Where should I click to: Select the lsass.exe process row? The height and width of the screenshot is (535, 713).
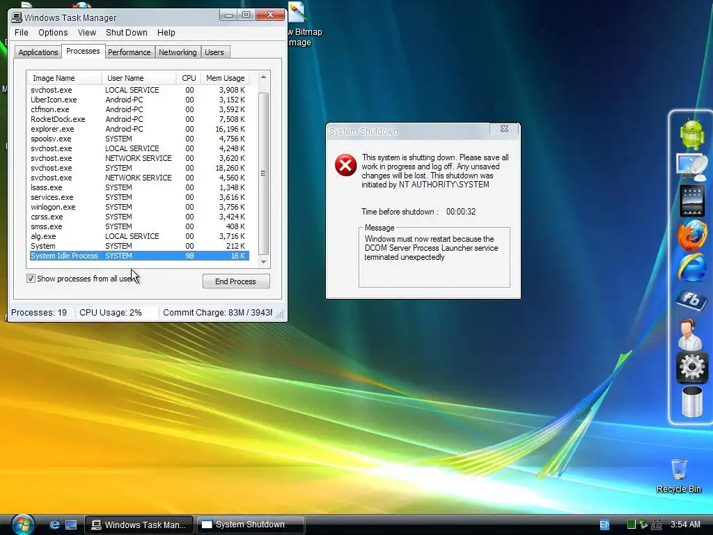(x=139, y=187)
